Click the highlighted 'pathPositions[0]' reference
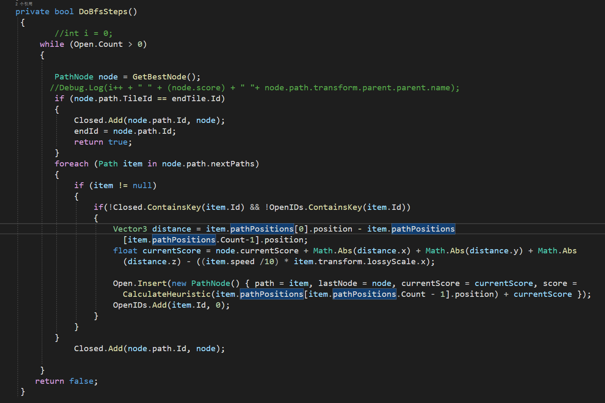This screenshot has width=605, height=403. coord(269,229)
